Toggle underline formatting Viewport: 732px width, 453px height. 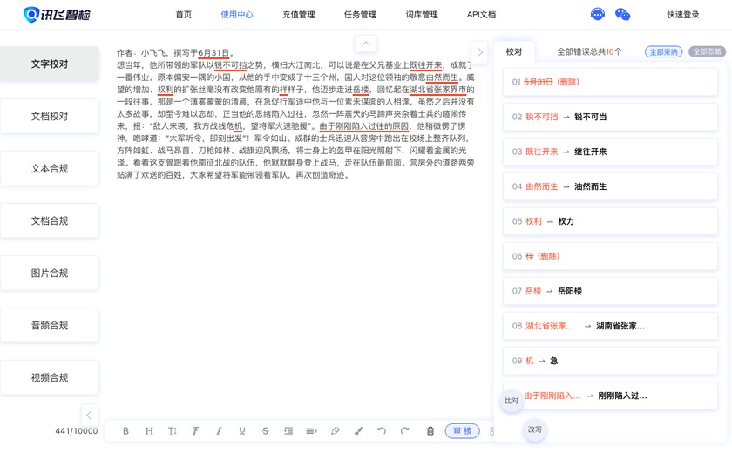[x=242, y=431]
